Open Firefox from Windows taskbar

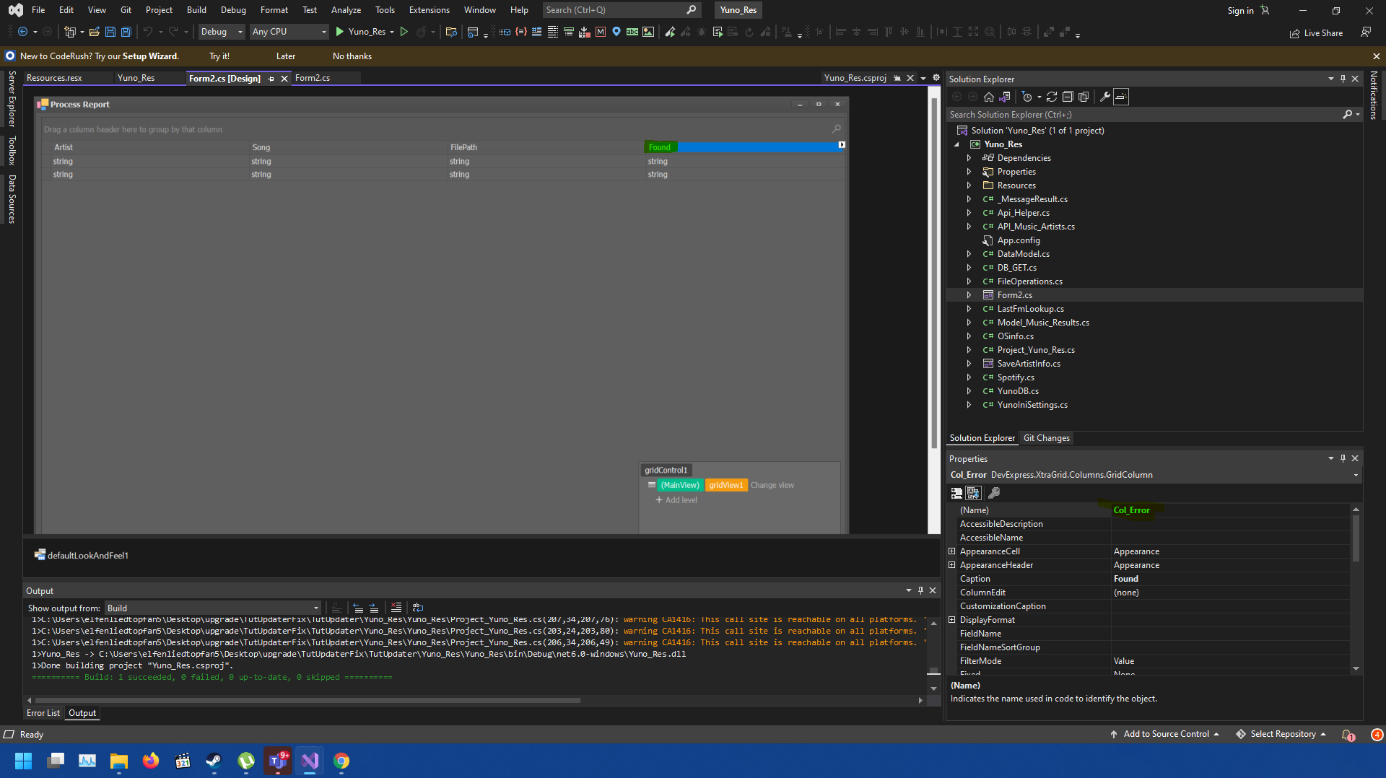tap(151, 761)
